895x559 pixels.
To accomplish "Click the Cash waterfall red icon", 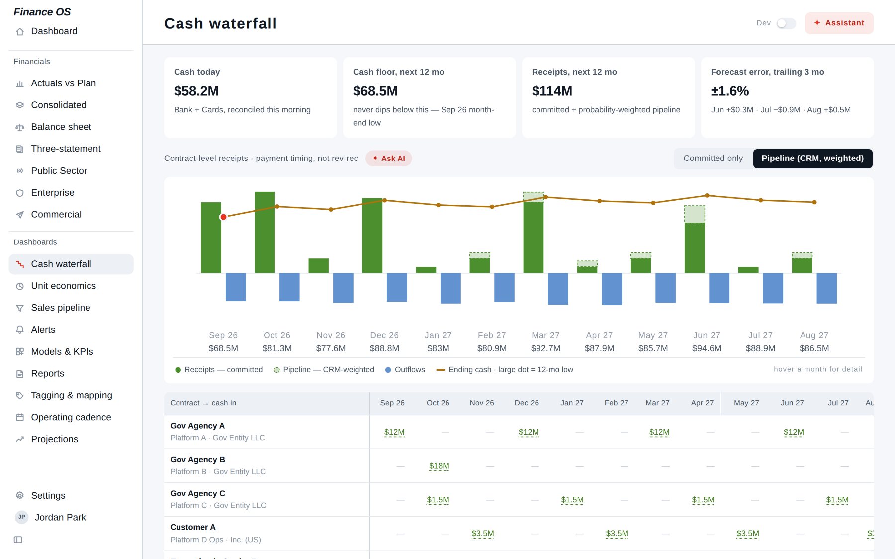I will pos(20,264).
